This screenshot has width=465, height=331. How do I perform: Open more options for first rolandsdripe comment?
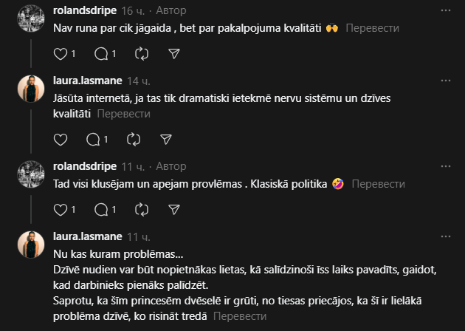(x=445, y=10)
